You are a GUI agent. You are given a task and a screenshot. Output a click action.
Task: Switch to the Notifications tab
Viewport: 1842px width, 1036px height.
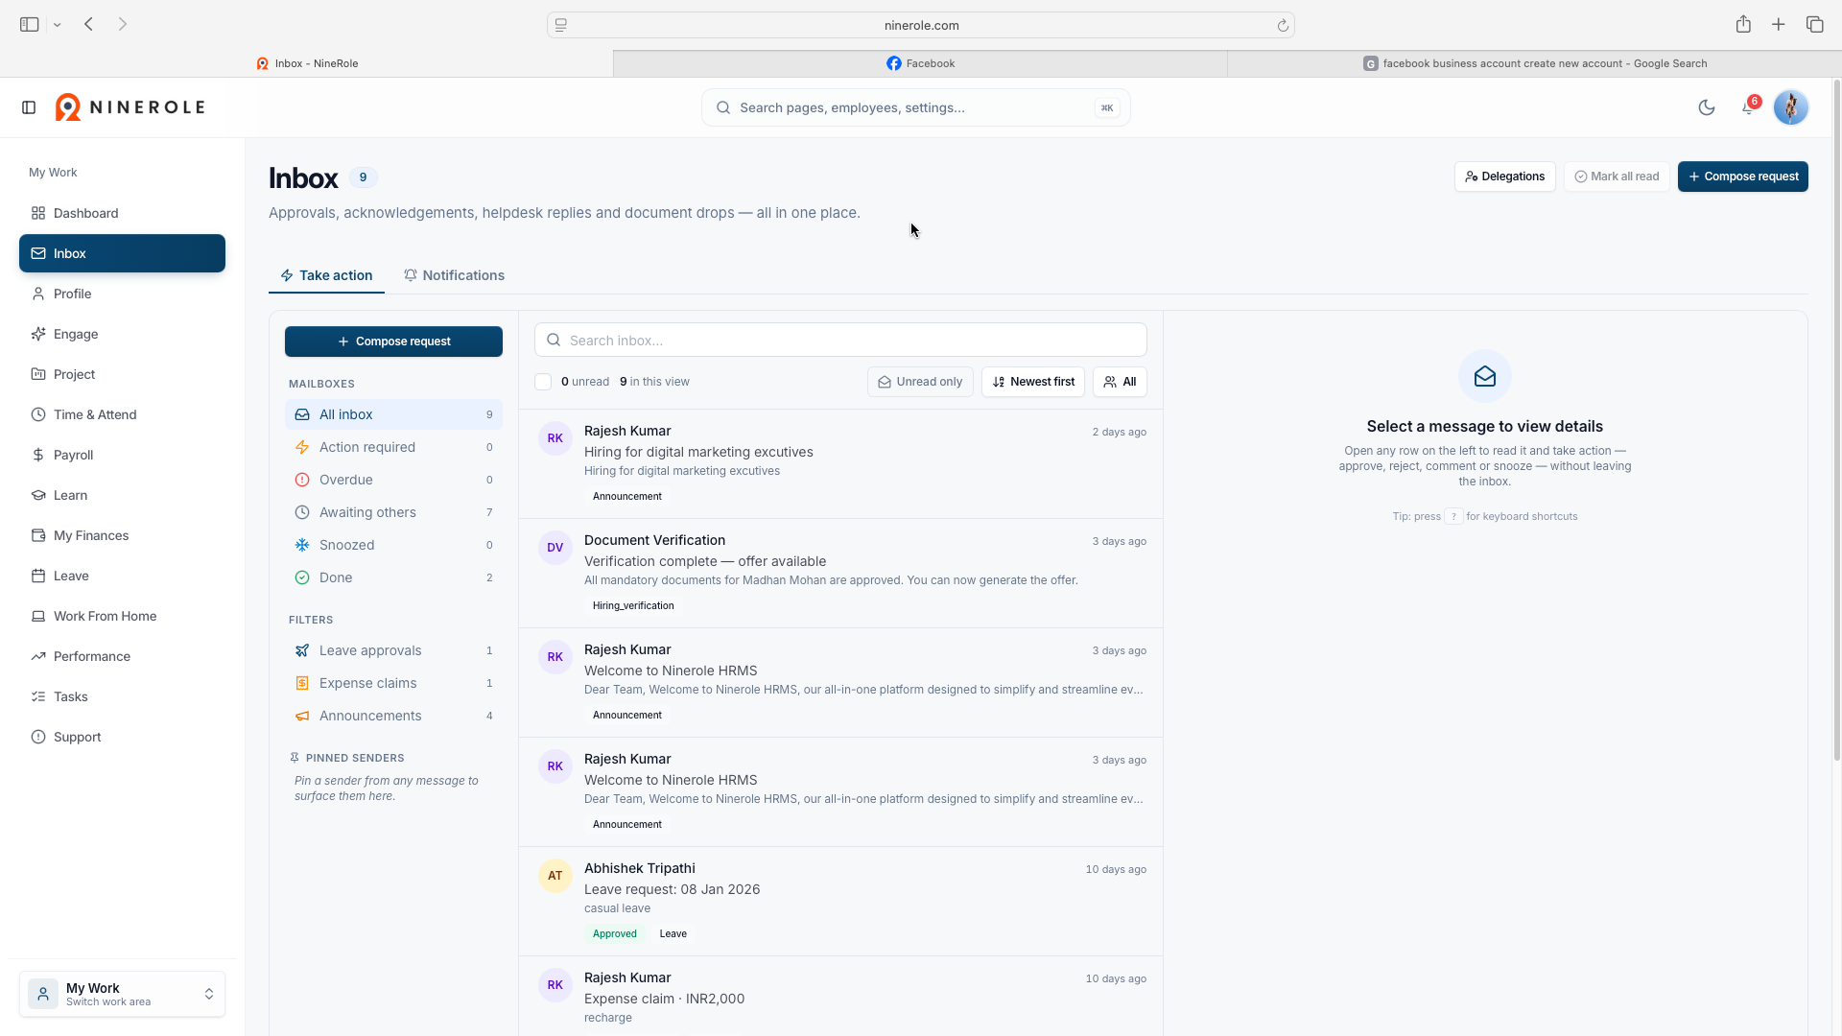(454, 275)
